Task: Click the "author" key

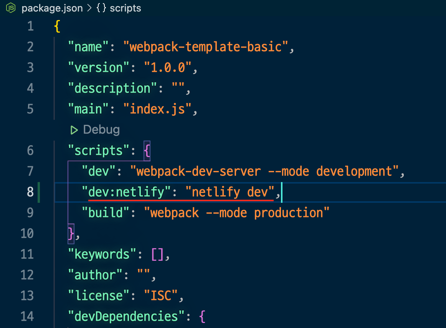Action: click(95, 275)
